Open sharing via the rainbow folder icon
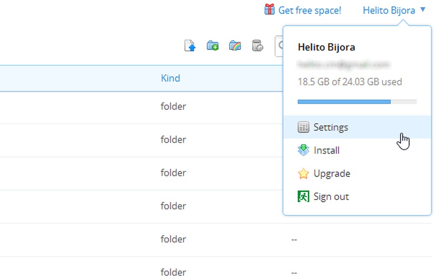 click(235, 45)
